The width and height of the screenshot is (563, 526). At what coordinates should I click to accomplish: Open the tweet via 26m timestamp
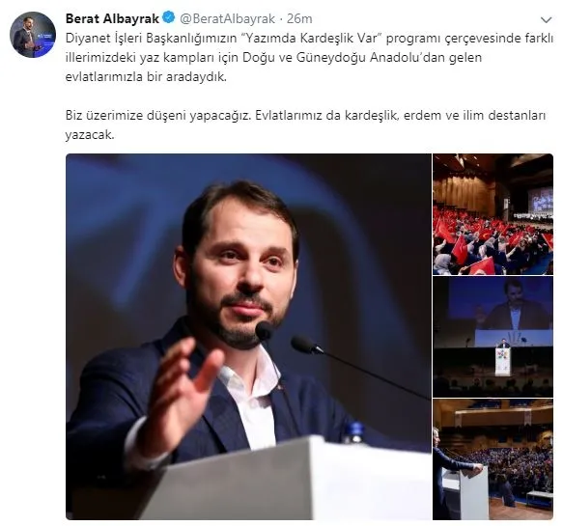point(299,18)
